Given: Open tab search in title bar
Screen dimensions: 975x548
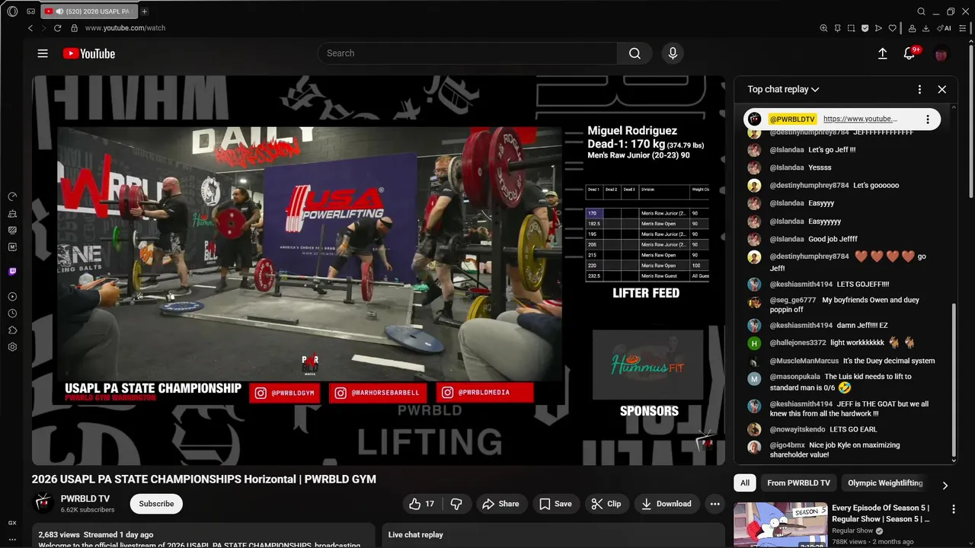Looking at the screenshot, I should pos(921,11).
